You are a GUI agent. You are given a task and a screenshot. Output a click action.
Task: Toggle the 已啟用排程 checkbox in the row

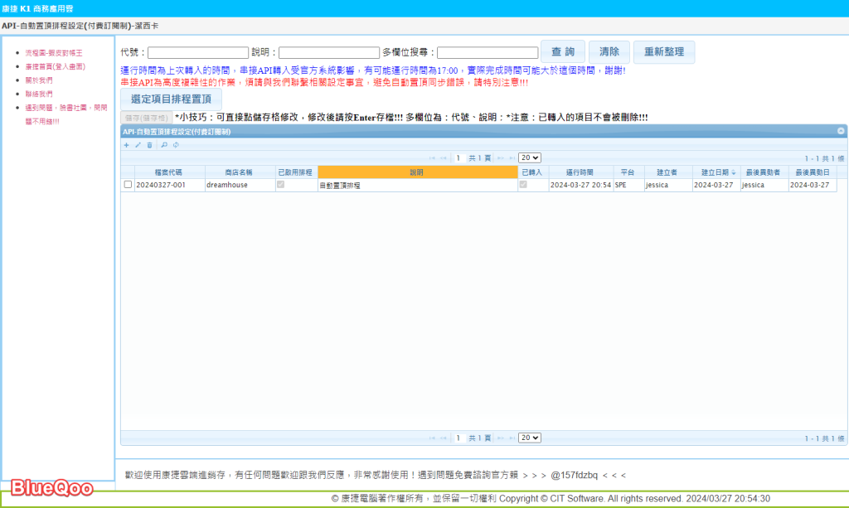pyautogui.click(x=281, y=185)
